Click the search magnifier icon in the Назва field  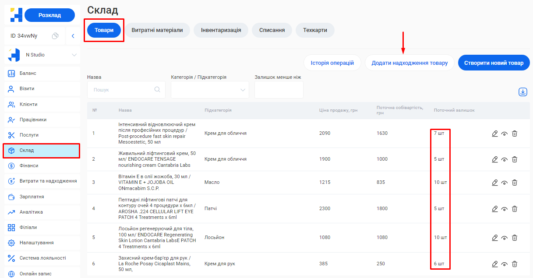click(x=157, y=90)
